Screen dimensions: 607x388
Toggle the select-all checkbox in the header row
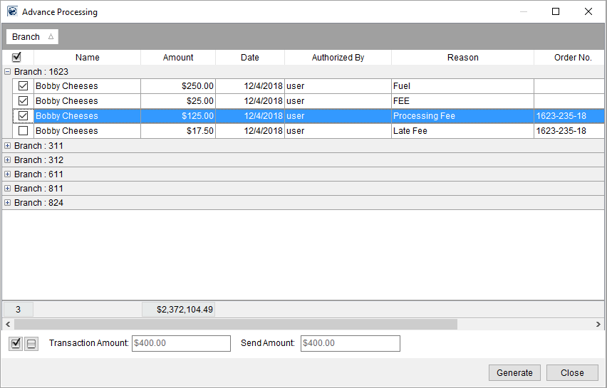(17, 58)
